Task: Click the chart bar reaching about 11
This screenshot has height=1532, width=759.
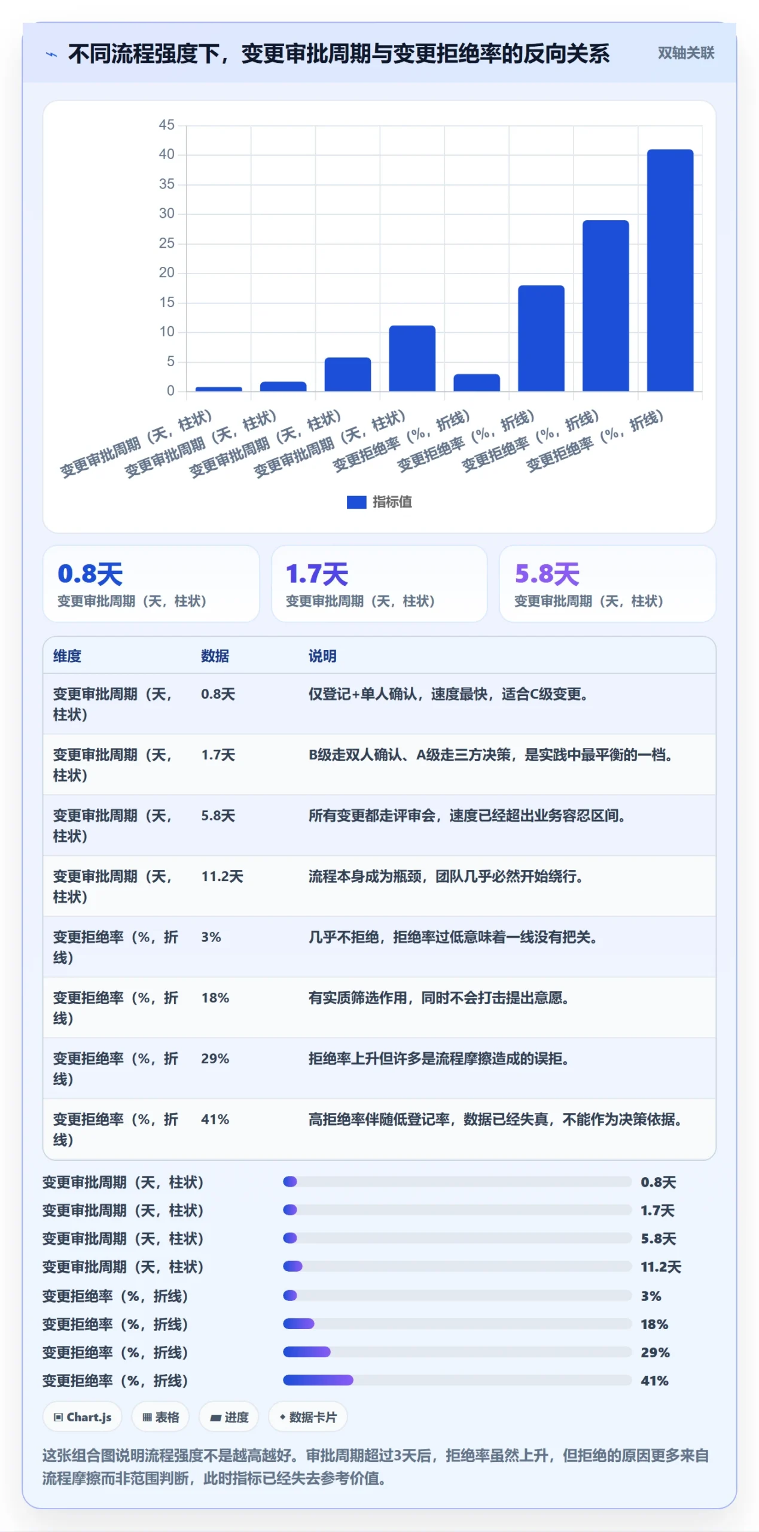Action: pyautogui.click(x=411, y=358)
